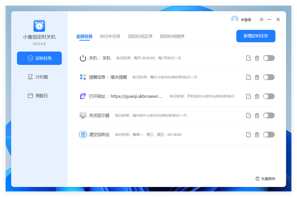
Task: Open the hamburger menu icon
Action: 261,20
